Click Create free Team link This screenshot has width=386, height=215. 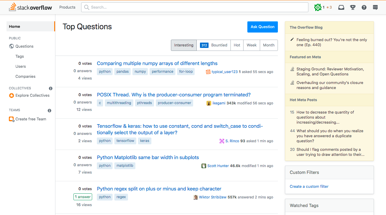tap(31, 119)
